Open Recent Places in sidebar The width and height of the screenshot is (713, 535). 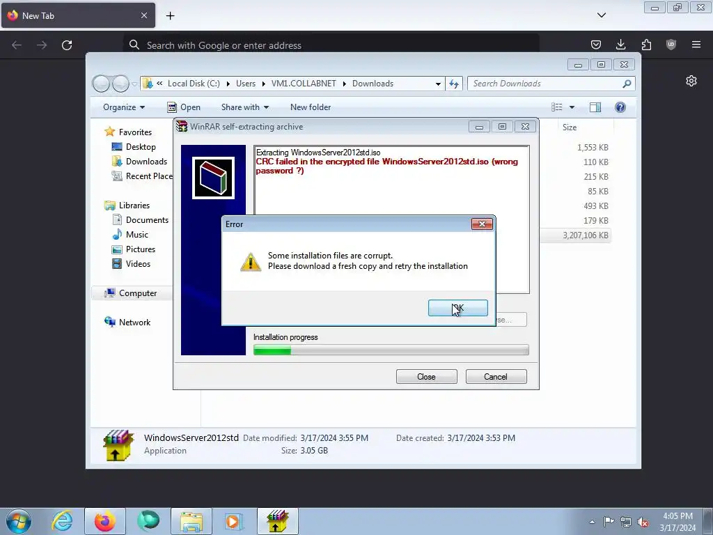point(142,176)
